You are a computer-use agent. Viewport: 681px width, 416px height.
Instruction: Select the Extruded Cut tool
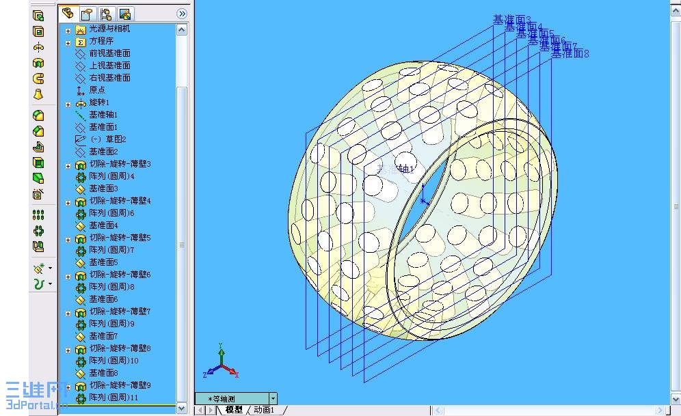tap(38, 31)
